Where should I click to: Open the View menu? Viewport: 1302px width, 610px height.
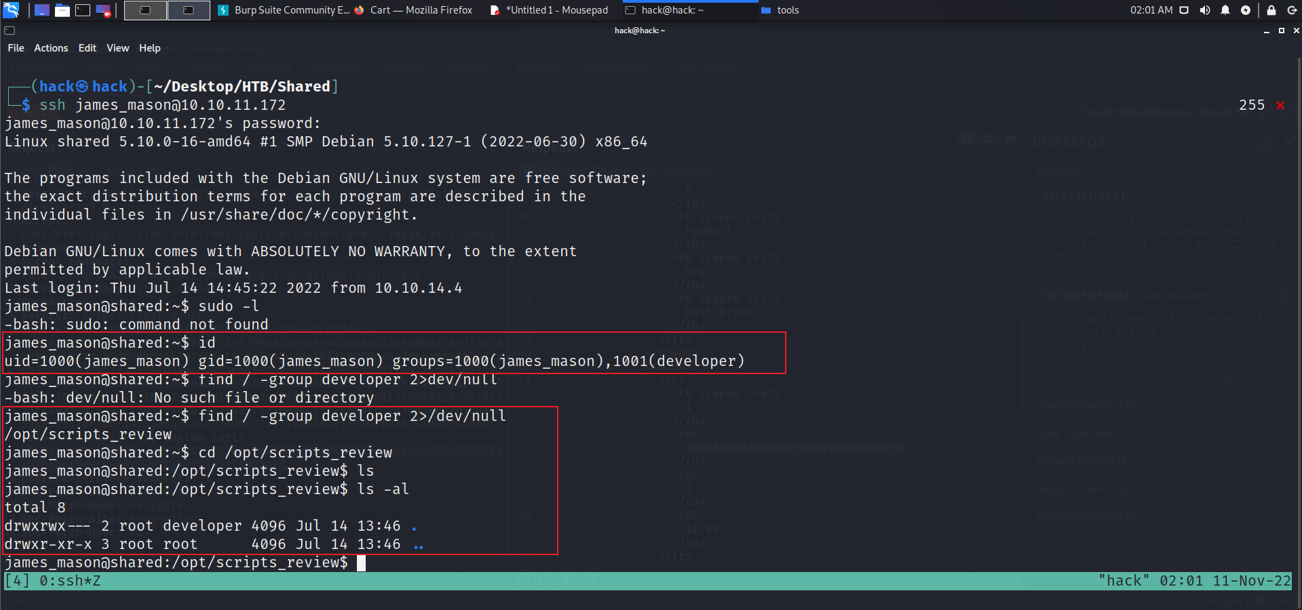[118, 48]
